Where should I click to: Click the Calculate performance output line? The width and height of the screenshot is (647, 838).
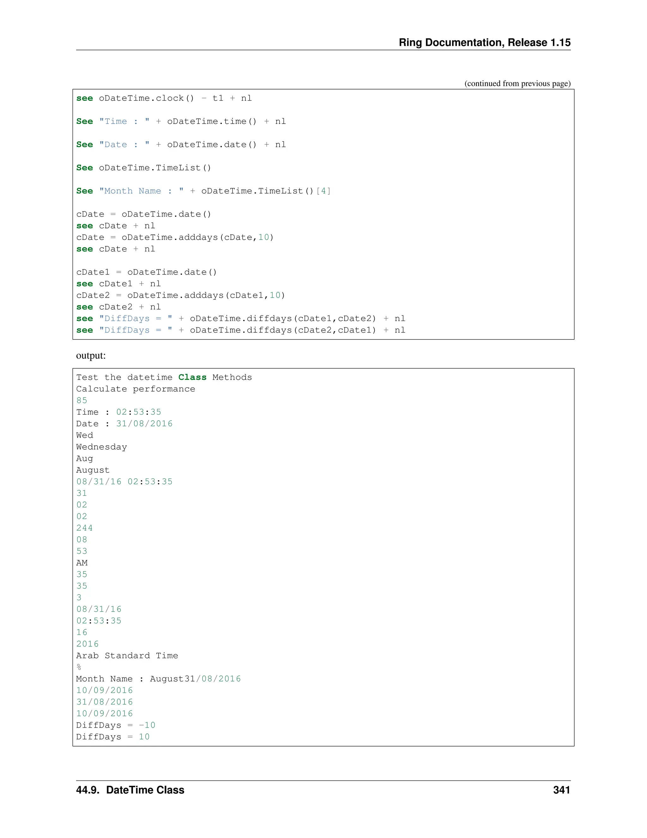coord(135,389)
